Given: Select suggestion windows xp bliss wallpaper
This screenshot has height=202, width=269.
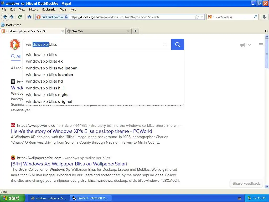Looking at the screenshot, I should pyautogui.click(x=104, y=68).
